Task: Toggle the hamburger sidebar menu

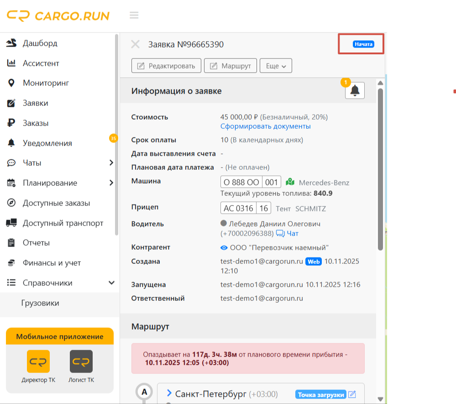Action: click(134, 15)
